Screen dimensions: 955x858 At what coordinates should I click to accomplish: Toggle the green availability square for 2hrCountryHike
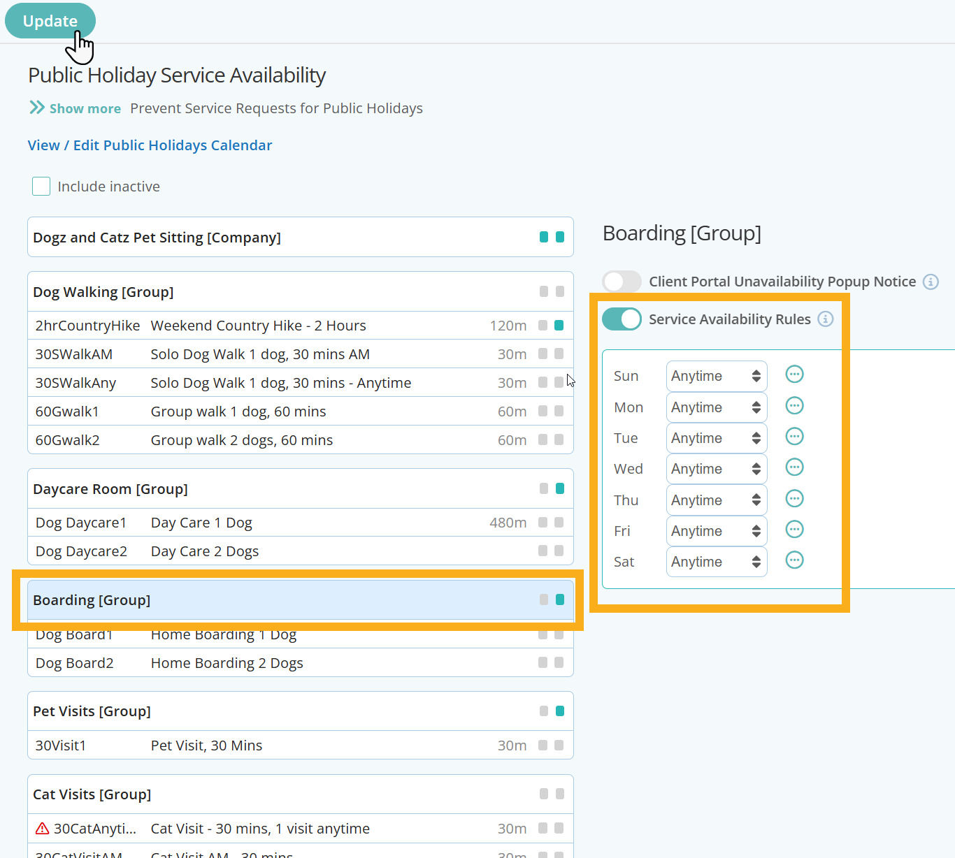559,325
